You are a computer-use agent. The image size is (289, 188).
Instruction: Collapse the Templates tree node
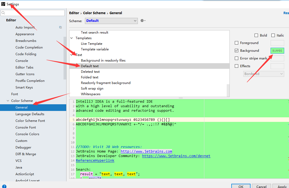click(72, 38)
